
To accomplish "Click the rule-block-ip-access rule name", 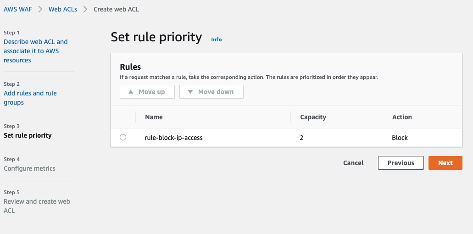I will point(173,138).
